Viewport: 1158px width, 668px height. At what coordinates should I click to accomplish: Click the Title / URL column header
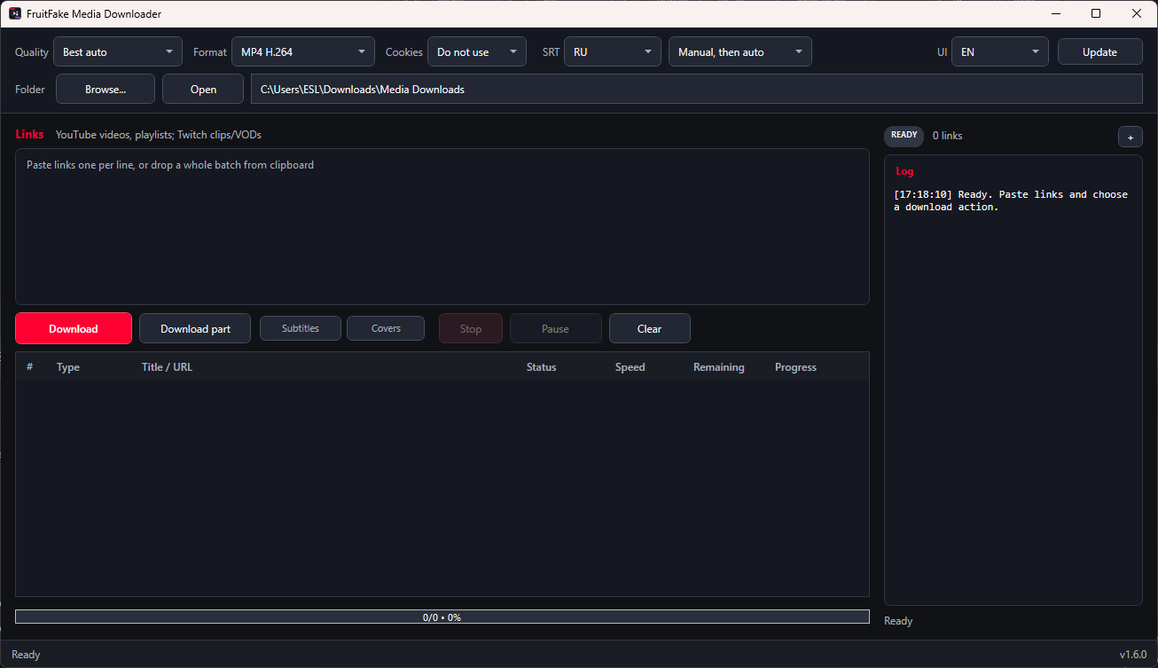click(x=167, y=366)
